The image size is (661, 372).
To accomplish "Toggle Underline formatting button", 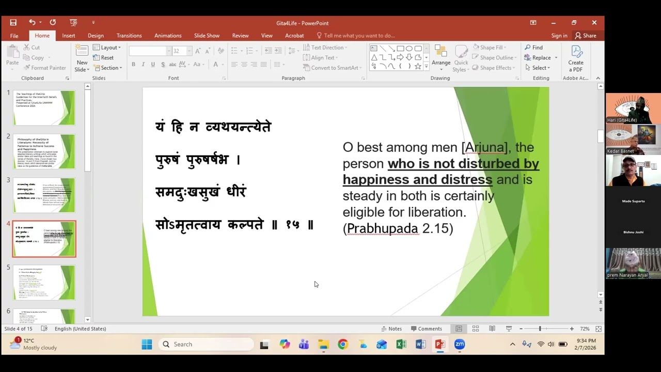I will (x=153, y=65).
